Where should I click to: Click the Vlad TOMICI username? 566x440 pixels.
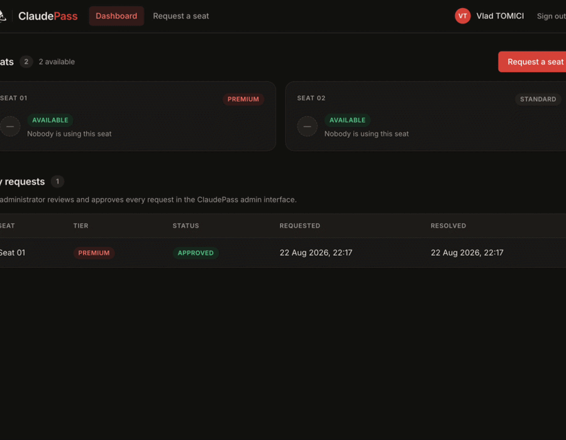click(500, 16)
